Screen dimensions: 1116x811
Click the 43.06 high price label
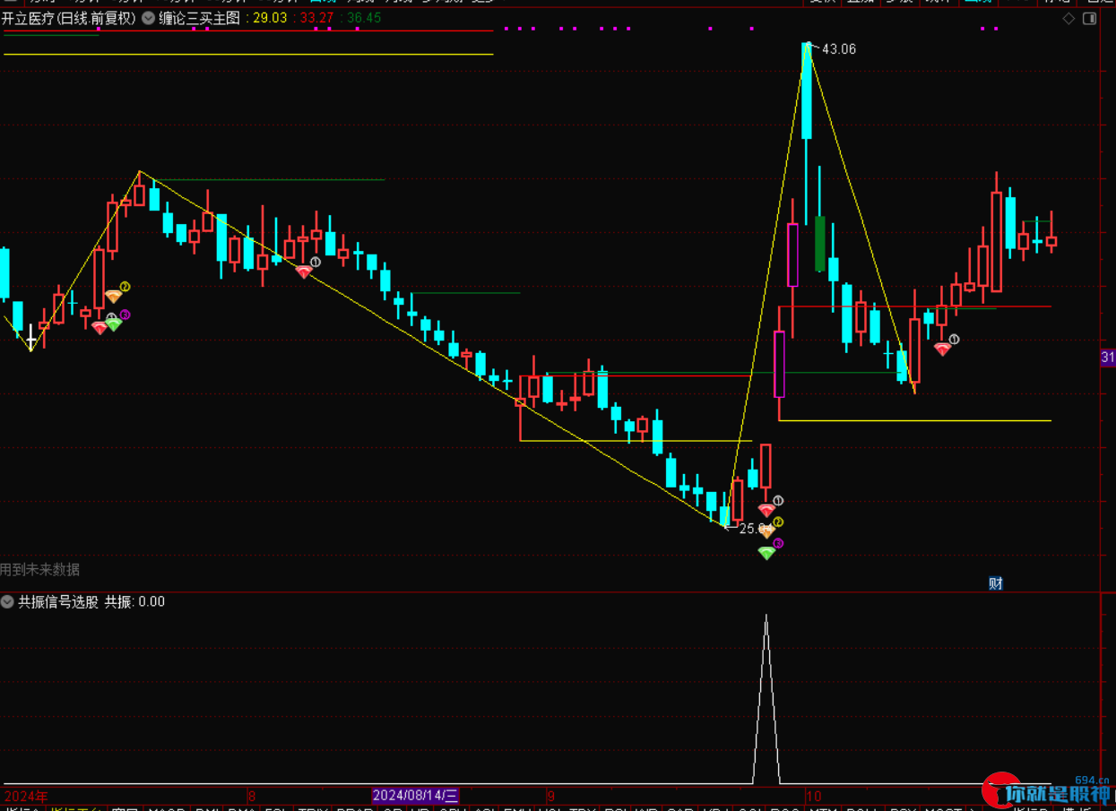pyautogui.click(x=839, y=49)
